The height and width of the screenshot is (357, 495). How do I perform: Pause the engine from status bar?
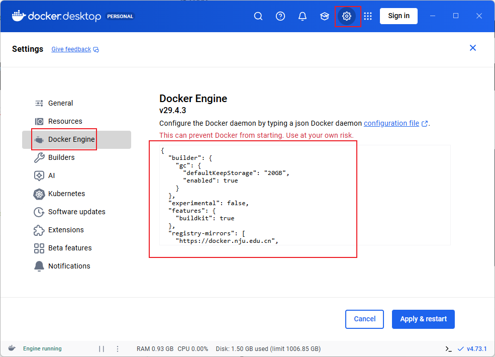(102, 349)
